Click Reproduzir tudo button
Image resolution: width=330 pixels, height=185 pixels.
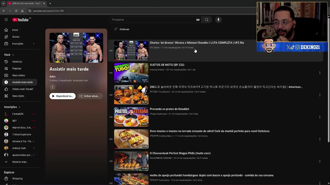62,96
